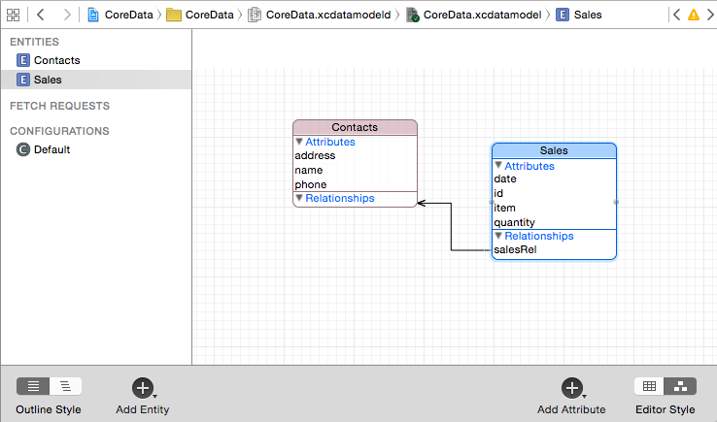Collapse the Contacts Attributes section

click(300, 142)
